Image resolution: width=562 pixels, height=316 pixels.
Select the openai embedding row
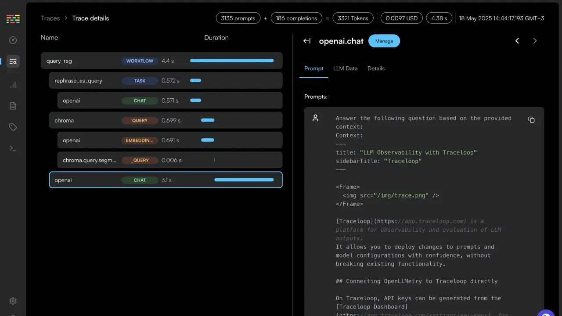click(x=170, y=140)
